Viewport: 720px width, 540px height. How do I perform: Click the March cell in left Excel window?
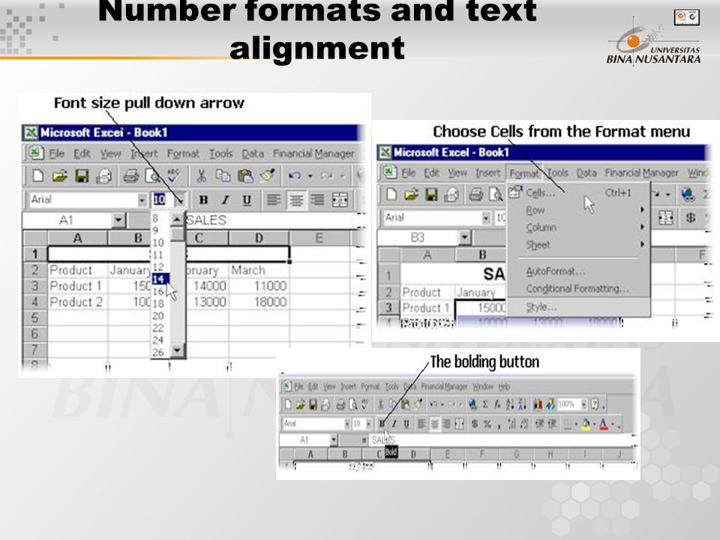(259, 270)
